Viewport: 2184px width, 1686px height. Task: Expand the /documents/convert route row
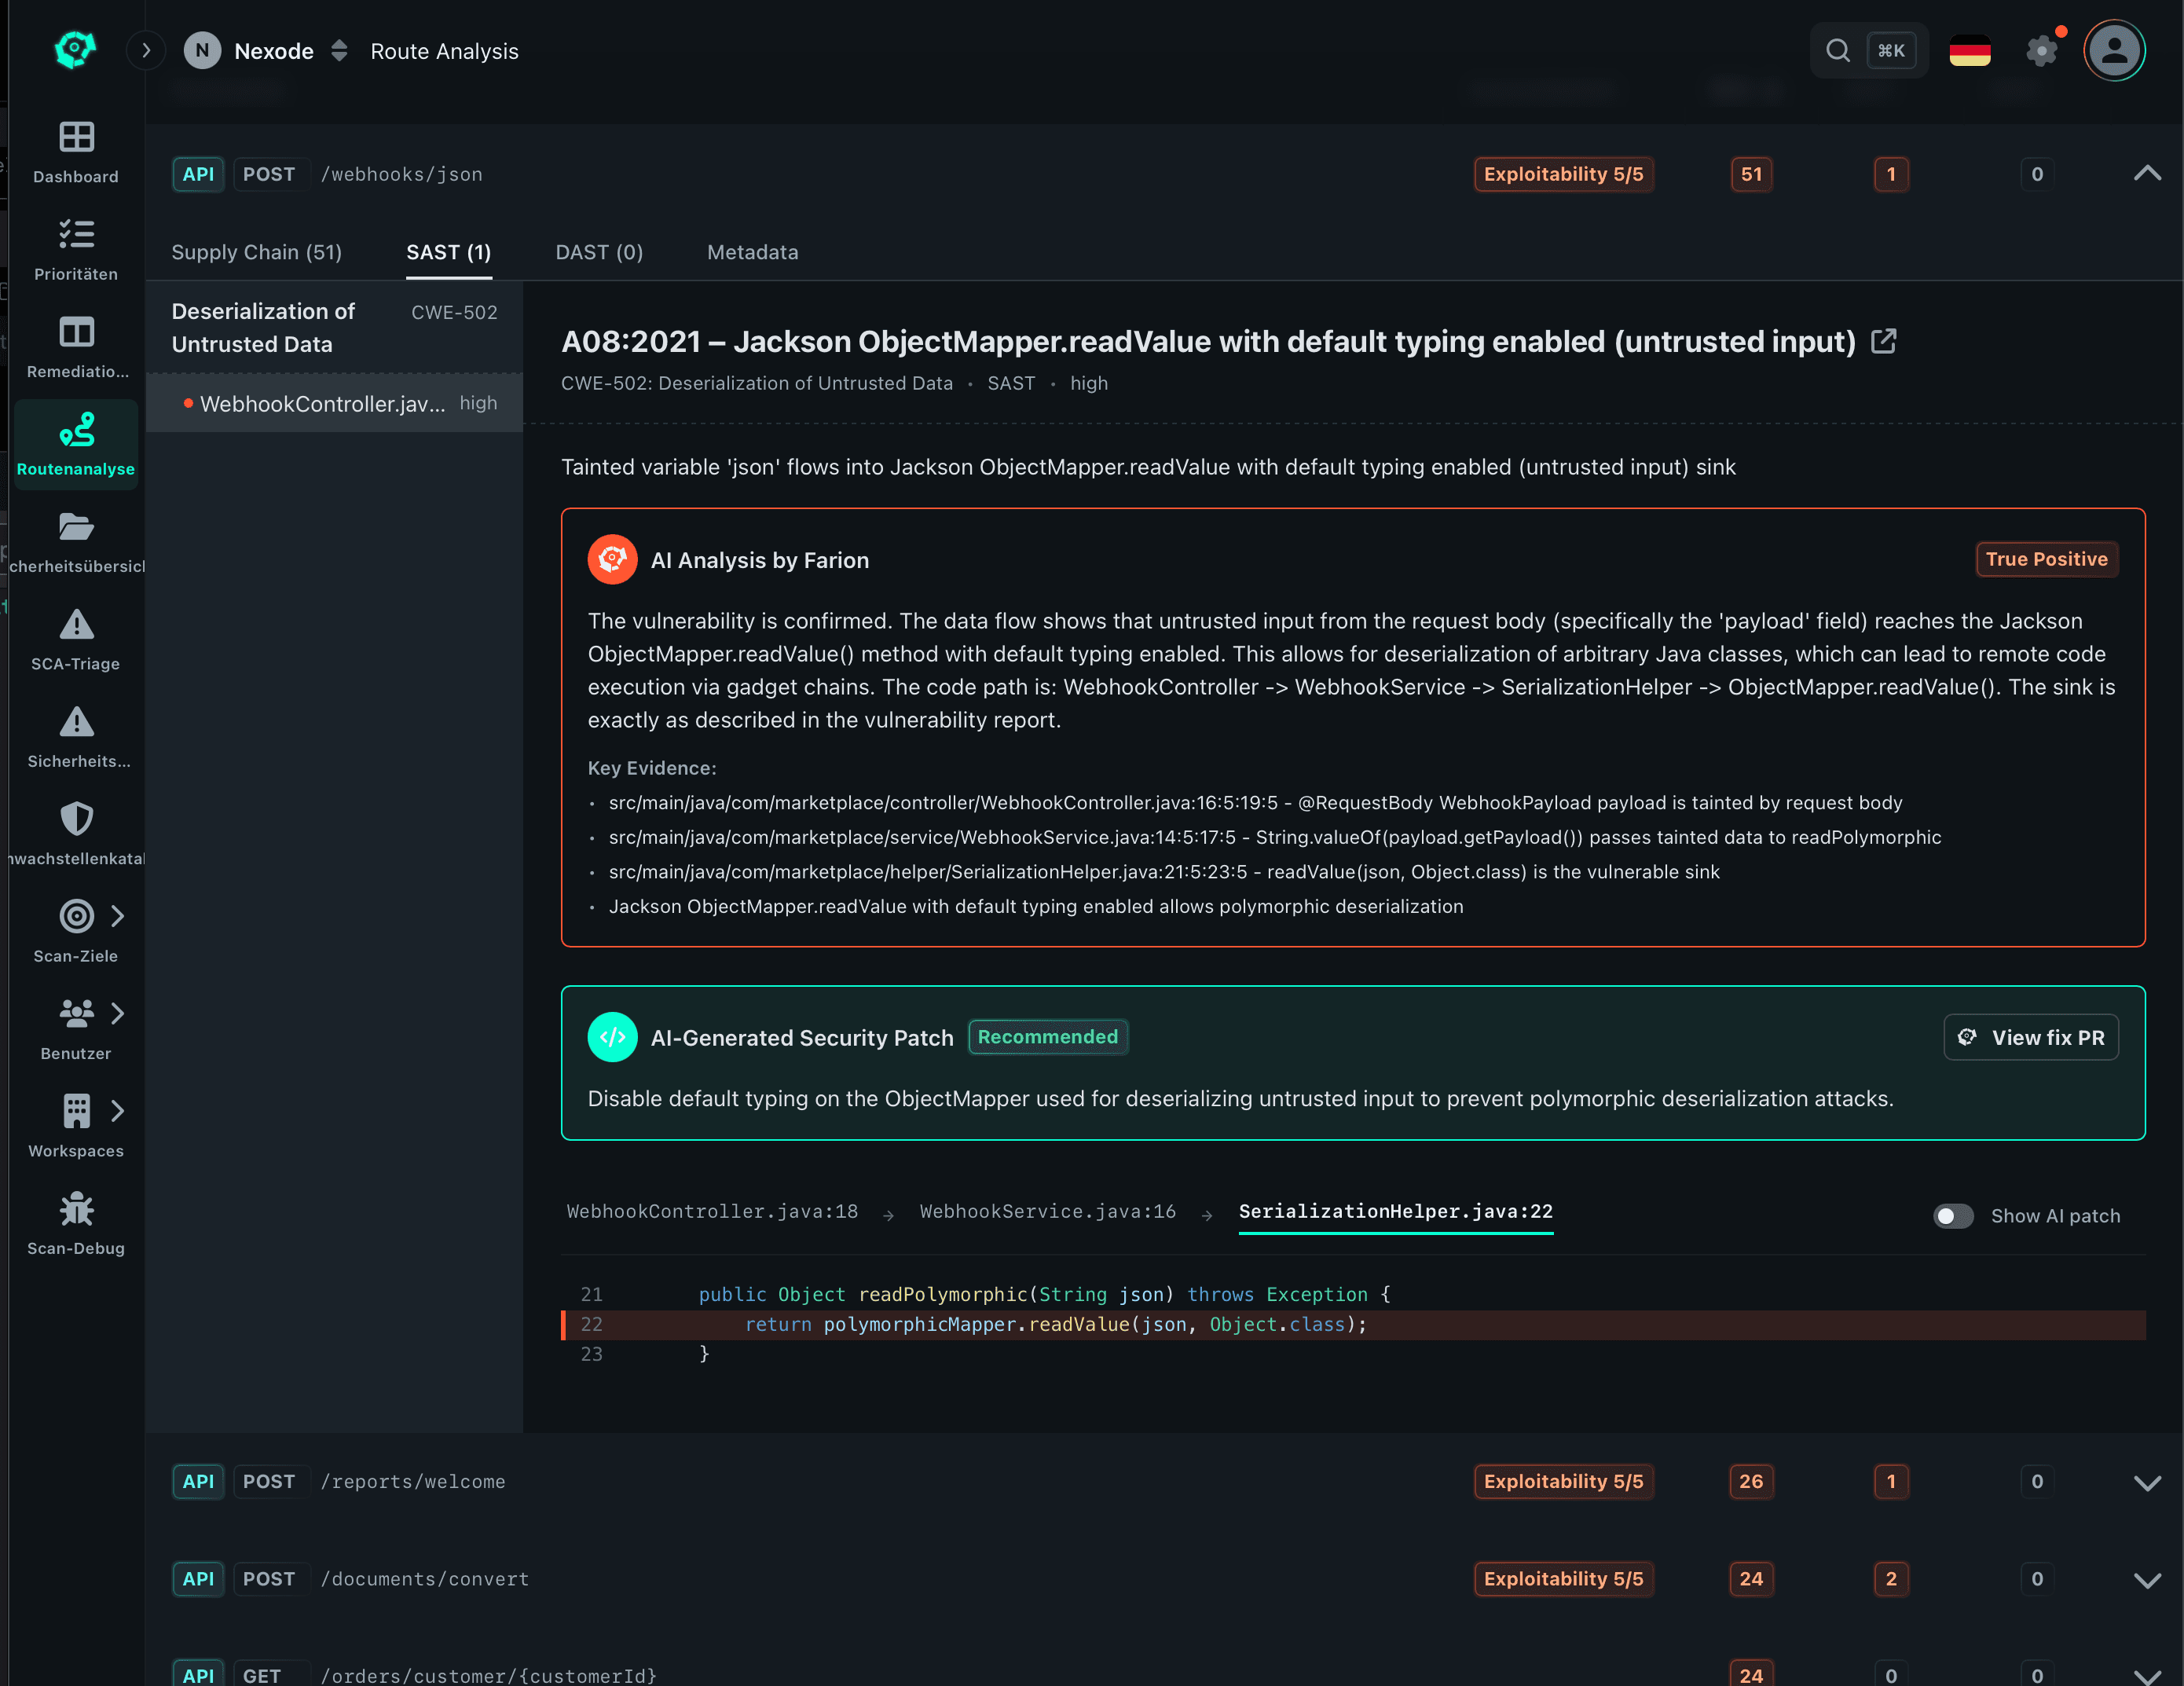2147,1579
